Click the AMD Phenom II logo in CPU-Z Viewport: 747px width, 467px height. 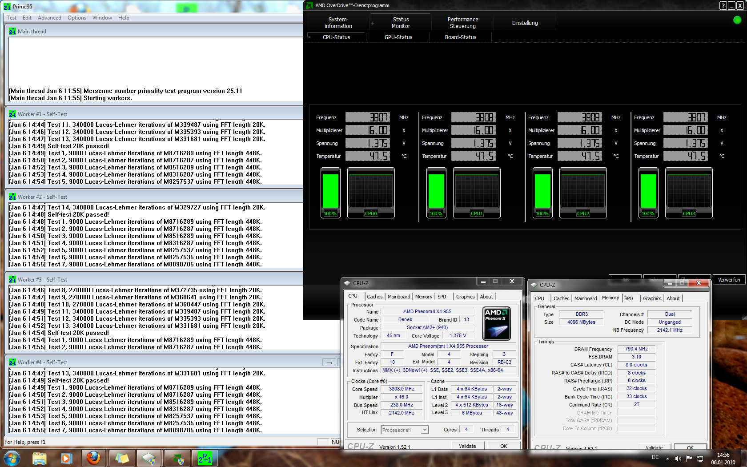coord(496,323)
